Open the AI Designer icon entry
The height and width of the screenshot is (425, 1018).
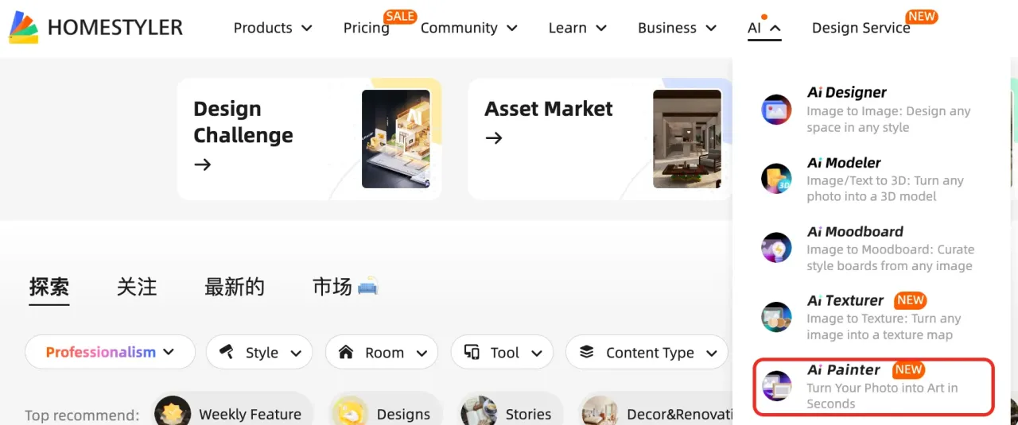coord(776,109)
